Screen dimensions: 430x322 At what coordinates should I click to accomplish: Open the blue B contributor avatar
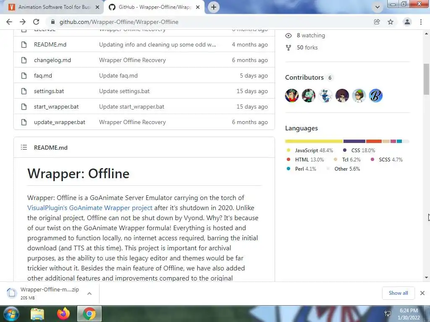(376, 96)
